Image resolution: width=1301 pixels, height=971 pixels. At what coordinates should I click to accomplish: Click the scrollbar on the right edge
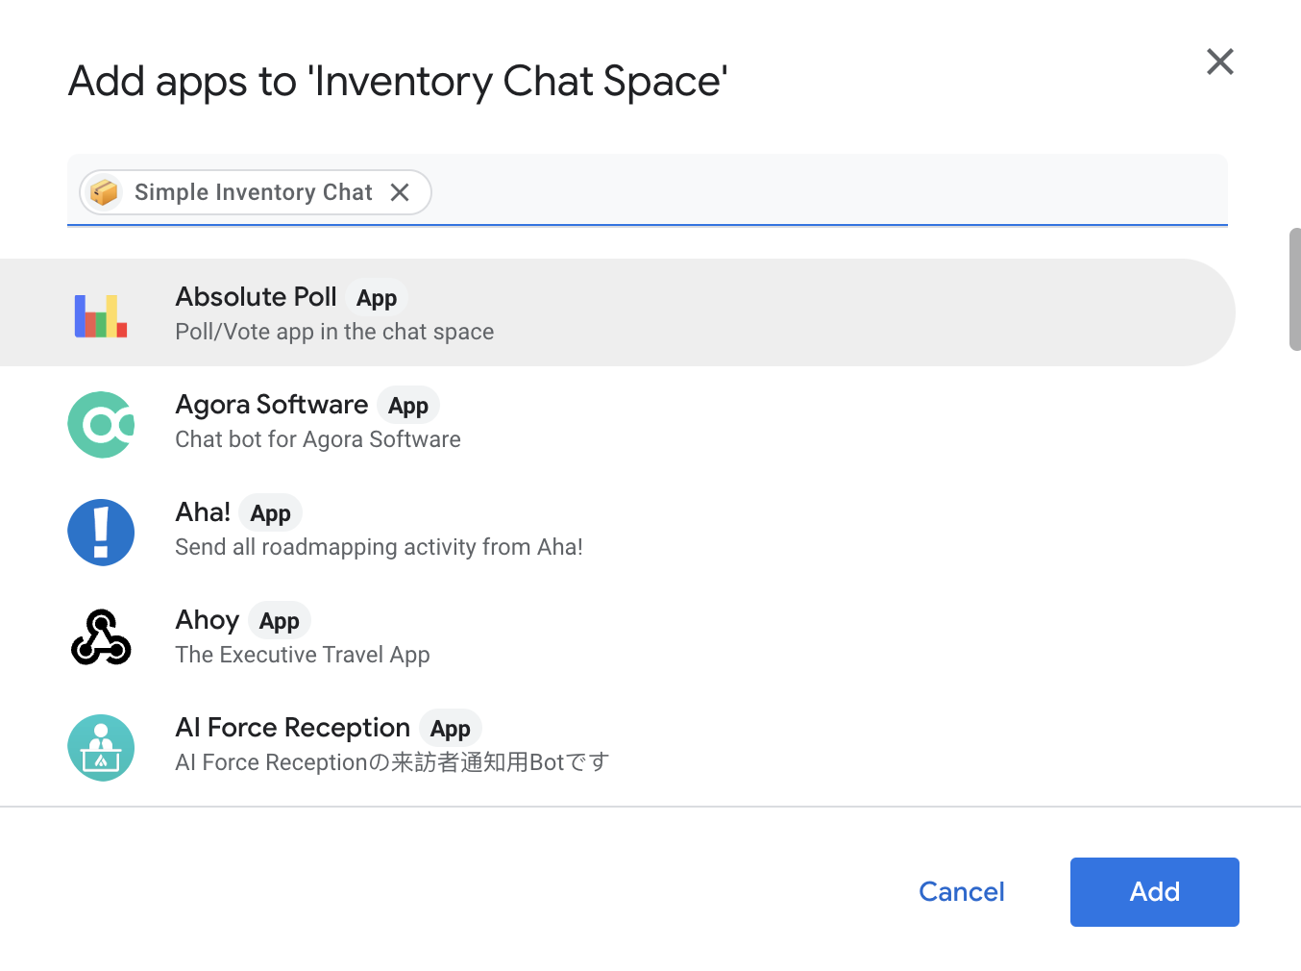[1295, 288]
